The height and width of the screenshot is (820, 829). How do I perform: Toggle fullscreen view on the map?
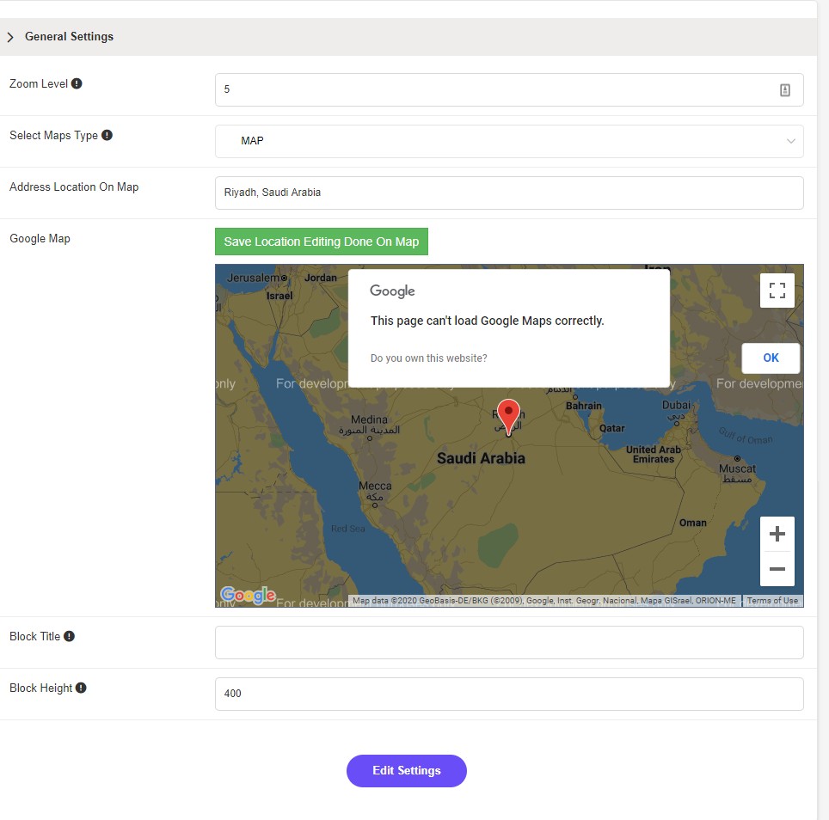tap(777, 290)
